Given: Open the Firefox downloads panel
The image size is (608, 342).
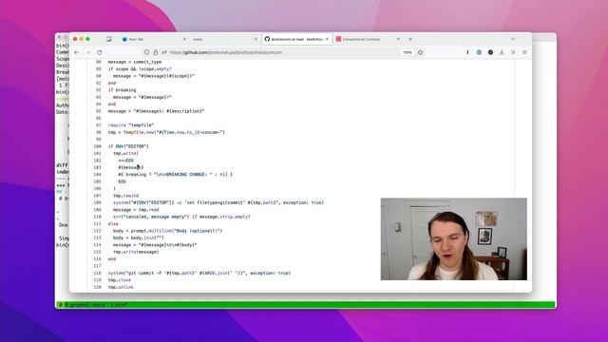Looking at the screenshot, I should [502, 52].
